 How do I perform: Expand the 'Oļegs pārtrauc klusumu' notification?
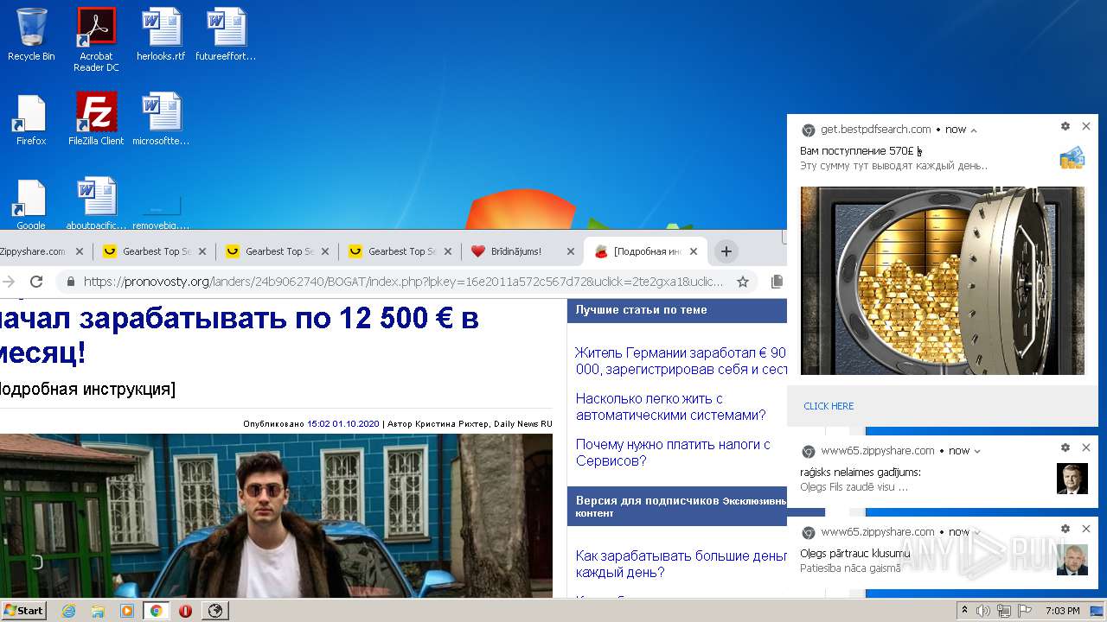977,532
